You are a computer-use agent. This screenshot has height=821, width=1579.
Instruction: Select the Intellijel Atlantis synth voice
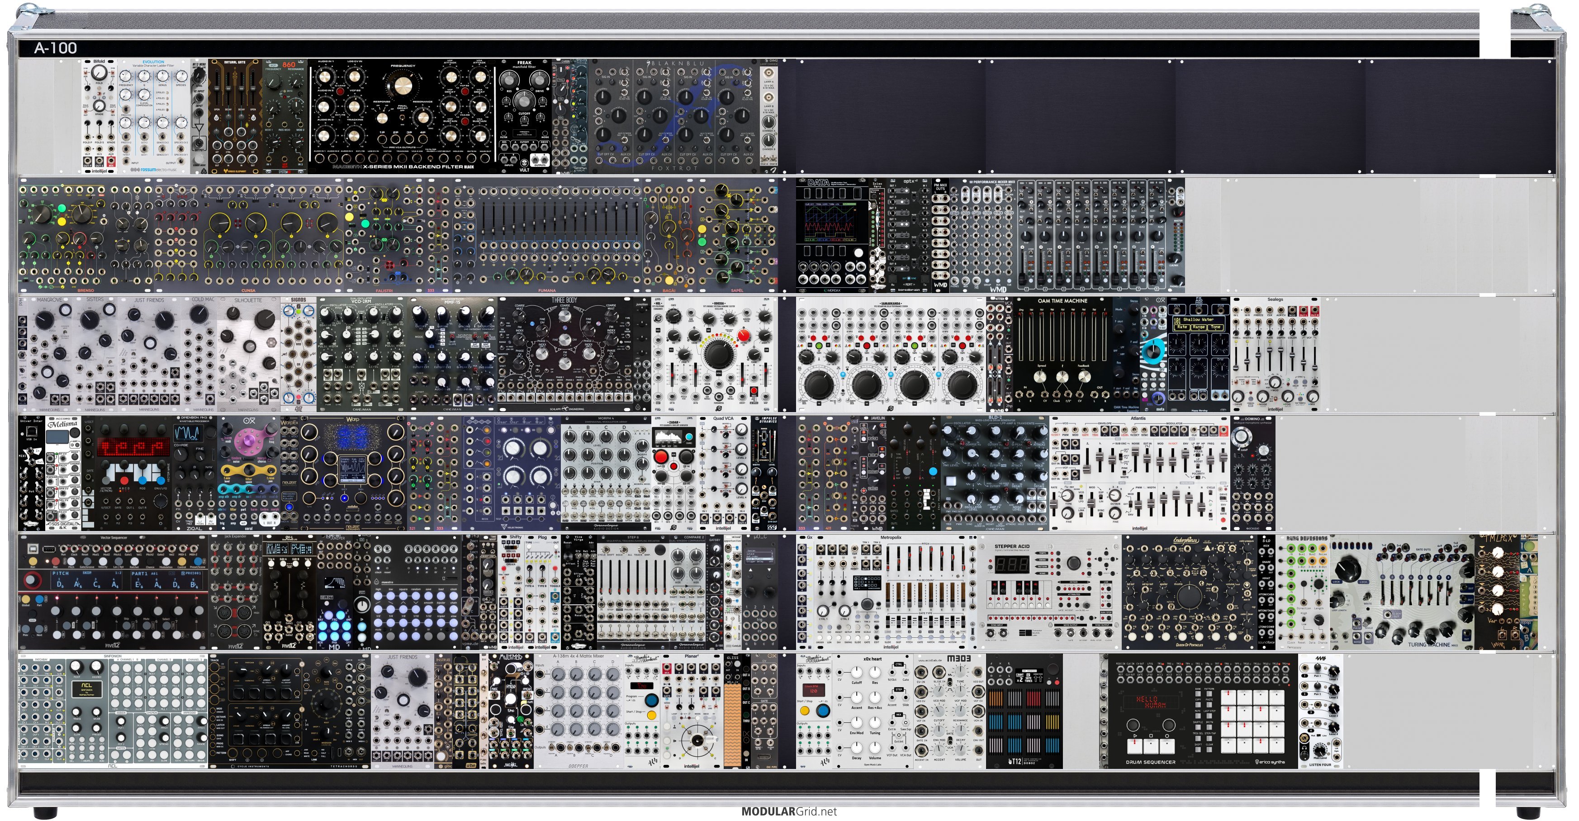point(1140,474)
